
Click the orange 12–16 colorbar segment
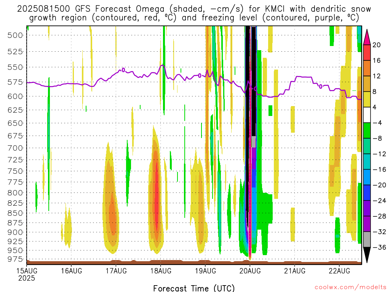[367, 68]
